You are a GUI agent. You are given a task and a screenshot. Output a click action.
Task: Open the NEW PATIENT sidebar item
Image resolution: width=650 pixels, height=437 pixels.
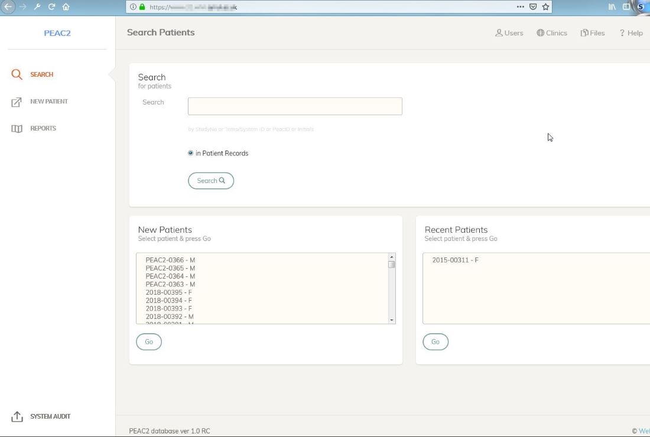[x=49, y=102]
